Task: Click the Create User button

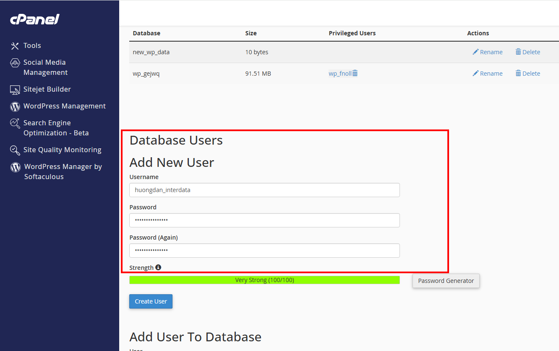Action: (x=151, y=301)
